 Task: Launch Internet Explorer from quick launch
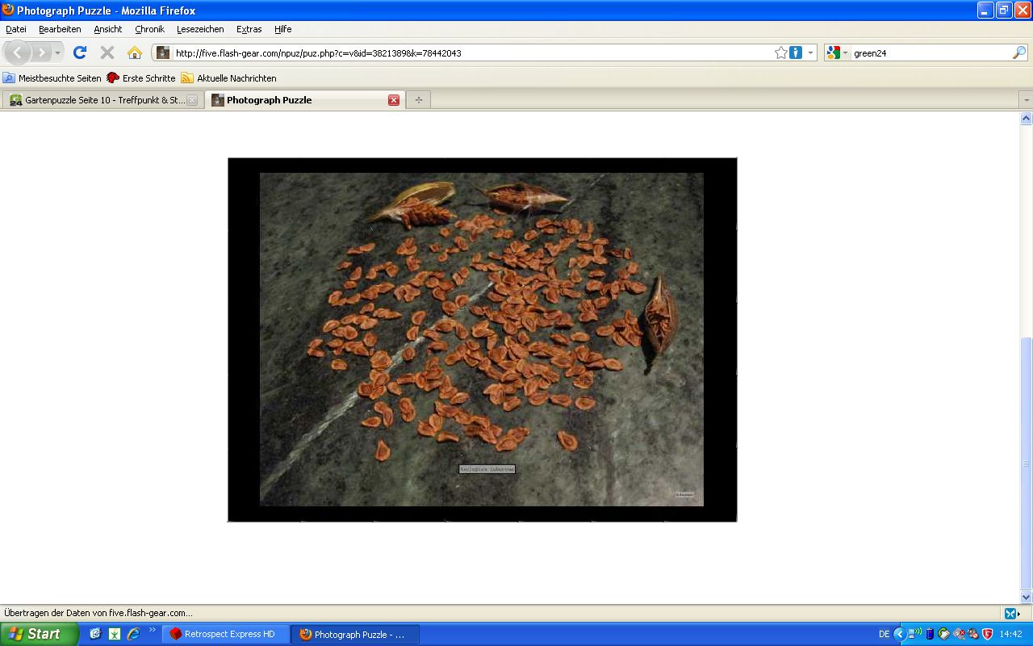pos(133,634)
